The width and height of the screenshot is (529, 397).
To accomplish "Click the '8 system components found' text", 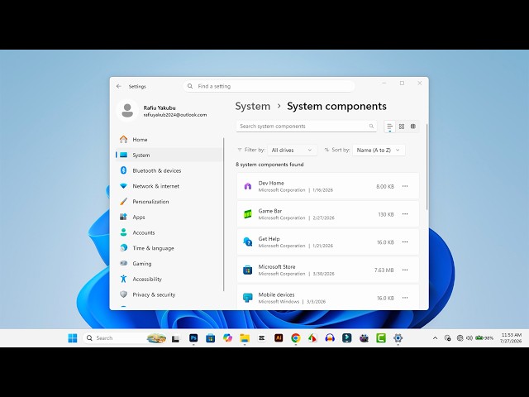I will pos(269,165).
